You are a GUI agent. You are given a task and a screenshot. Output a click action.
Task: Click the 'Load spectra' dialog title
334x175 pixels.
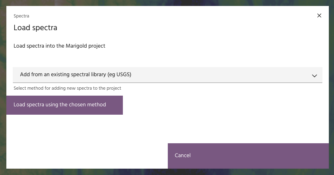coord(35,28)
